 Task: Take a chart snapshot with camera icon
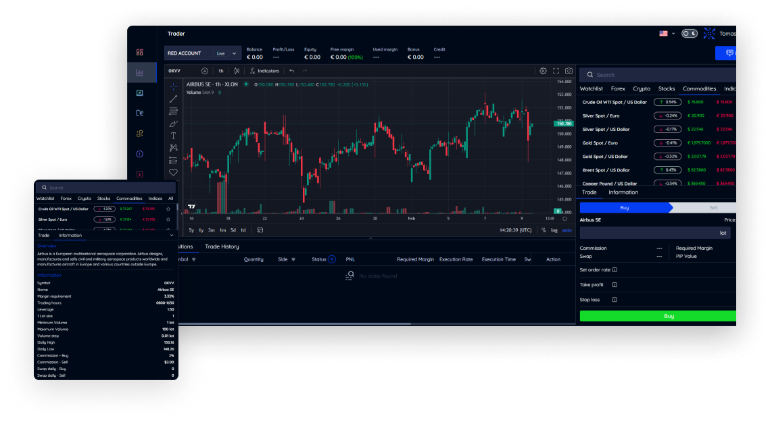coord(569,71)
